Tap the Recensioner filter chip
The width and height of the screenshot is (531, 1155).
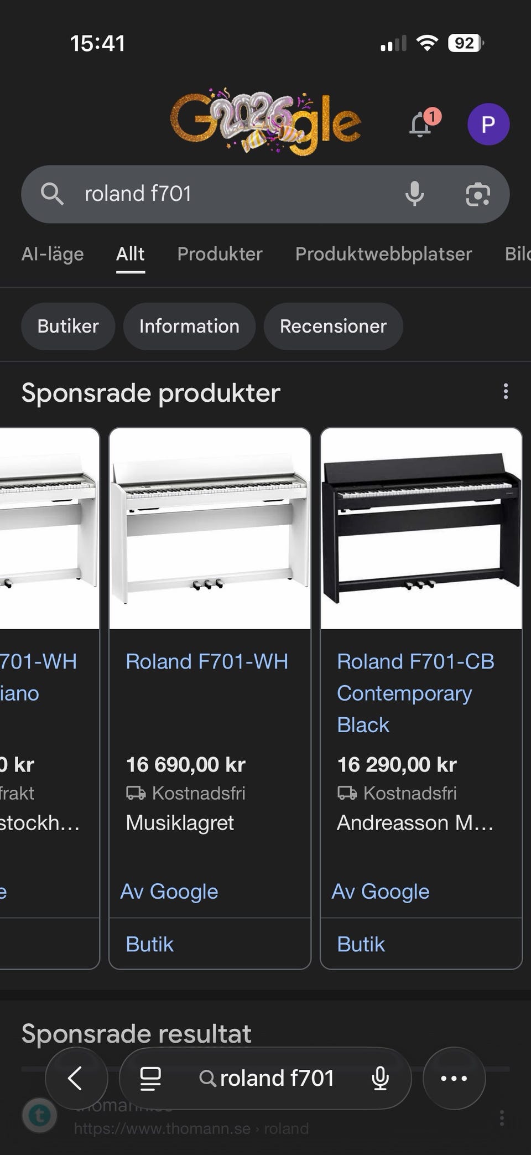point(333,326)
